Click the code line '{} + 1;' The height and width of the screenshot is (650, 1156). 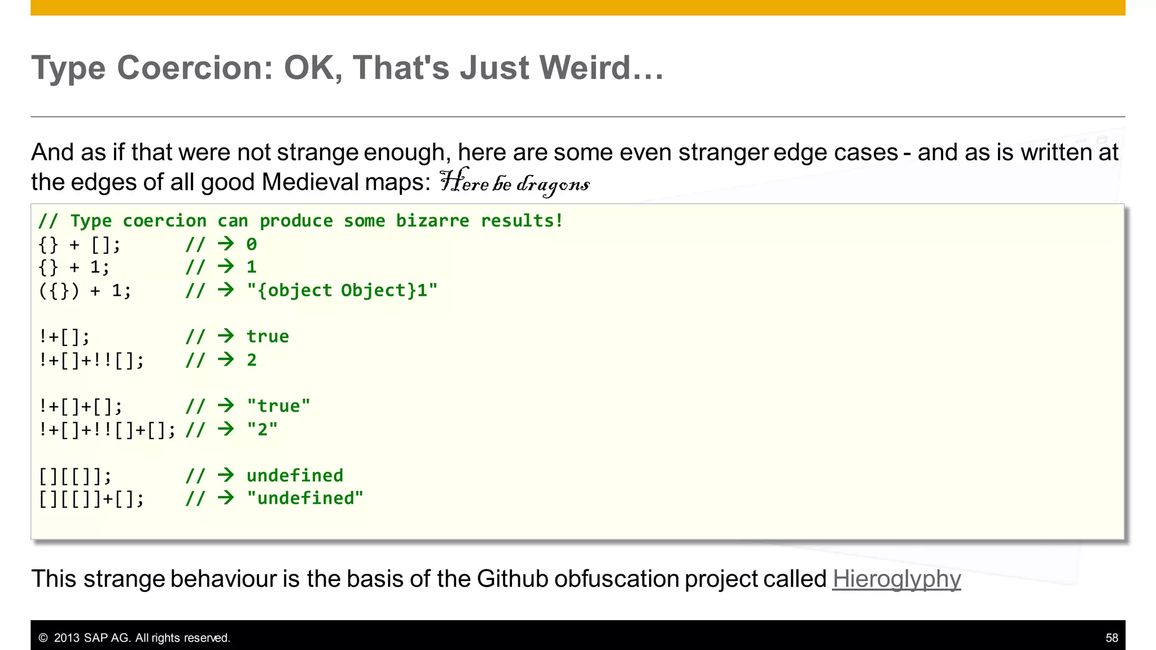pos(74,267)
